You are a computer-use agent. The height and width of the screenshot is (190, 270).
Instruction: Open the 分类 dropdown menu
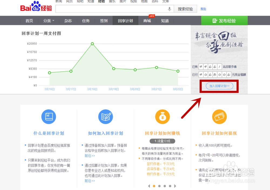tap(49, 21)
